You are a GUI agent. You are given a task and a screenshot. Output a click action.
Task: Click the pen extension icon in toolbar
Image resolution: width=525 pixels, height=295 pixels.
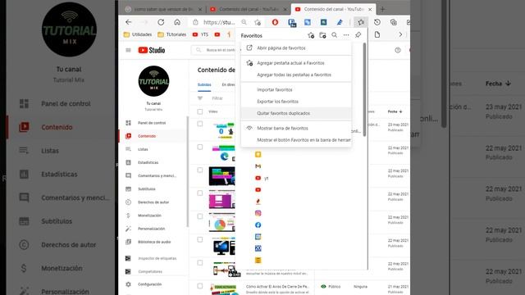340,22
